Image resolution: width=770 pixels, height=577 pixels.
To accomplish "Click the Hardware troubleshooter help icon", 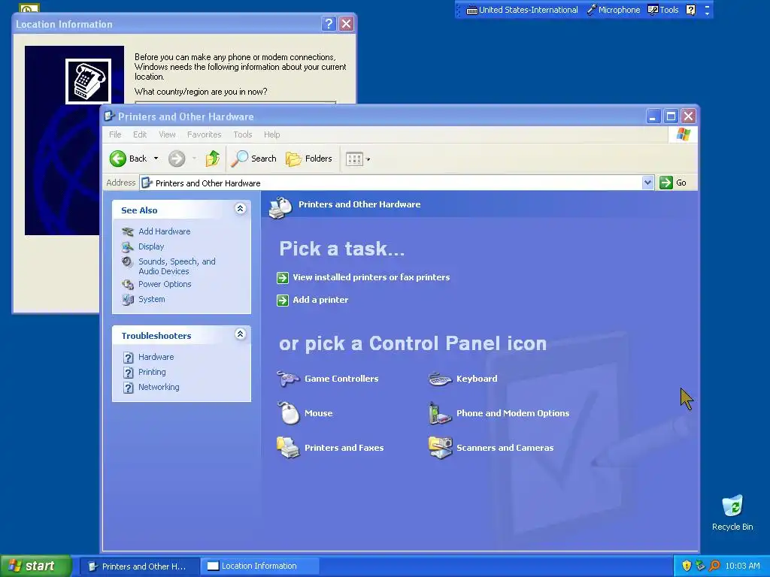I will 128,357.
